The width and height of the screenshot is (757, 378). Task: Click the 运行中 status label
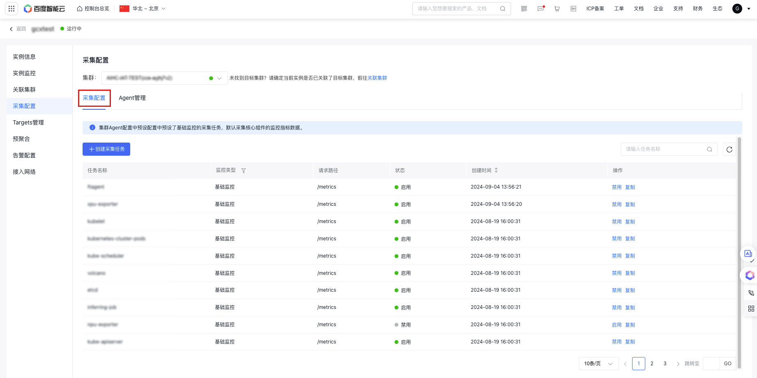point(71,29)
